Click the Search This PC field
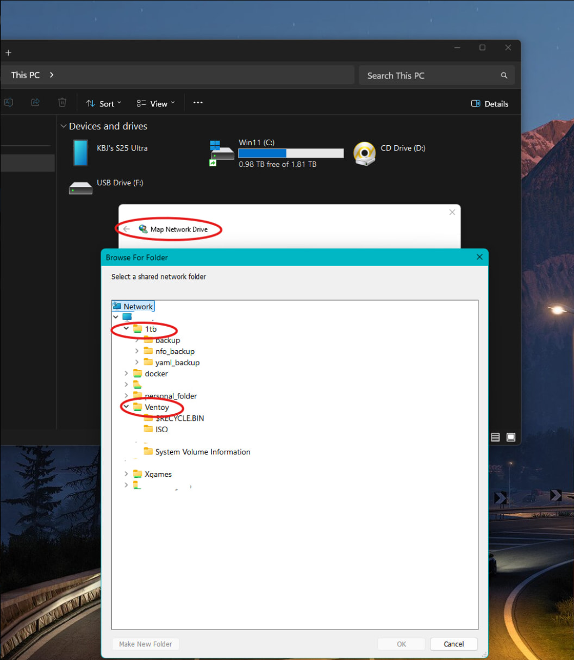This screenshot has height=660, width=574. point(429,76)
